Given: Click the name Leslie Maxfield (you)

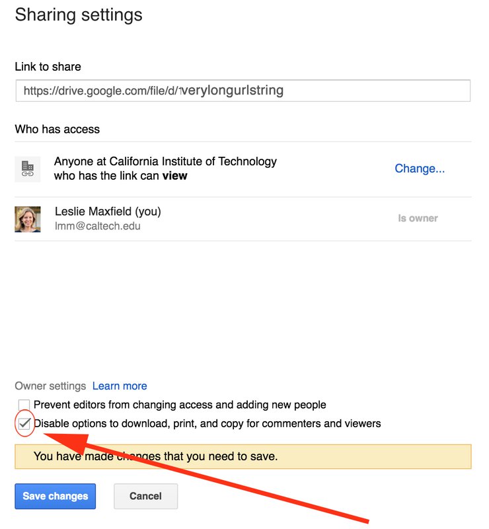Looking at the screenshot, I should (x=108, y=212).
